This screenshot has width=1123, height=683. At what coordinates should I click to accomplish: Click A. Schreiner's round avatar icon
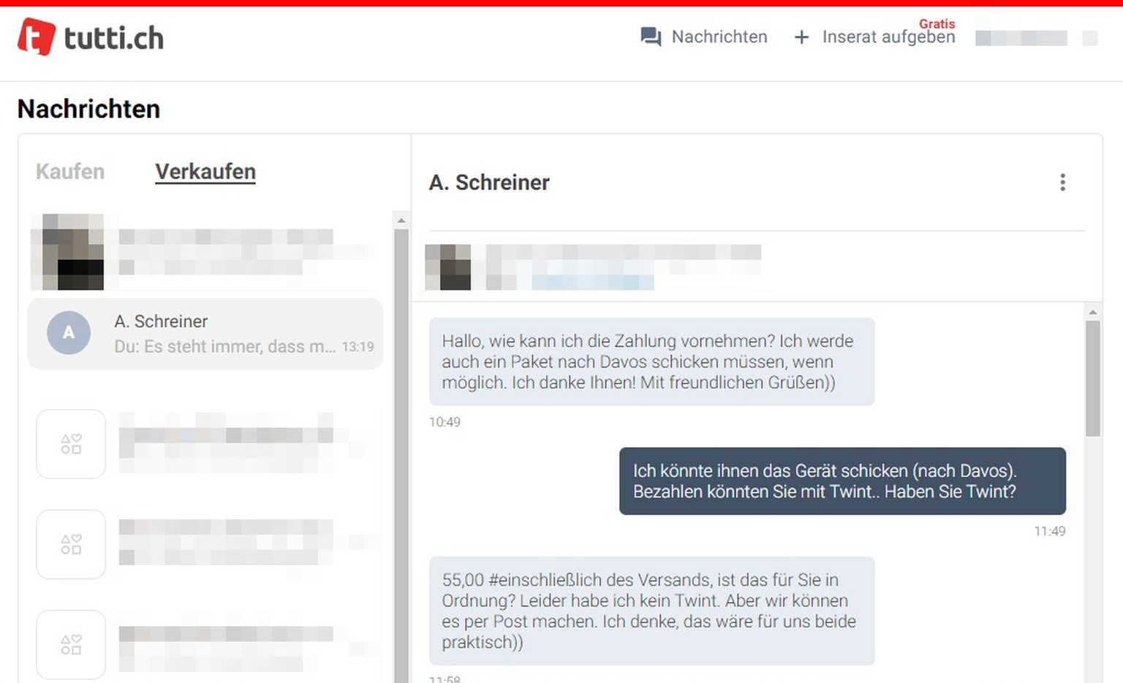click(x=69, y=332)
